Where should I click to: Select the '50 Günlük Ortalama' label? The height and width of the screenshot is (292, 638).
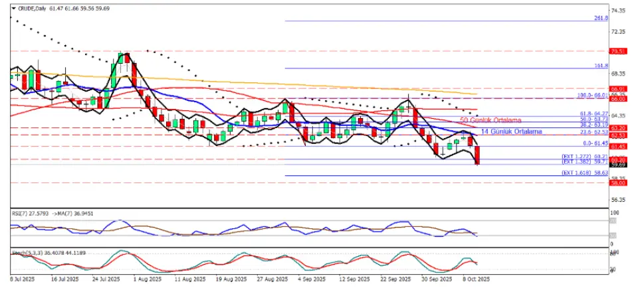(489, 120)
